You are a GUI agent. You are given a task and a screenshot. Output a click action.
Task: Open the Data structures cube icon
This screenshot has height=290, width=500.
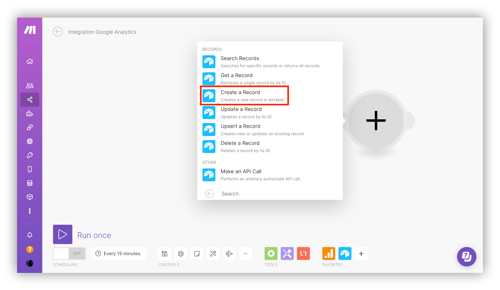pos(30,197)
